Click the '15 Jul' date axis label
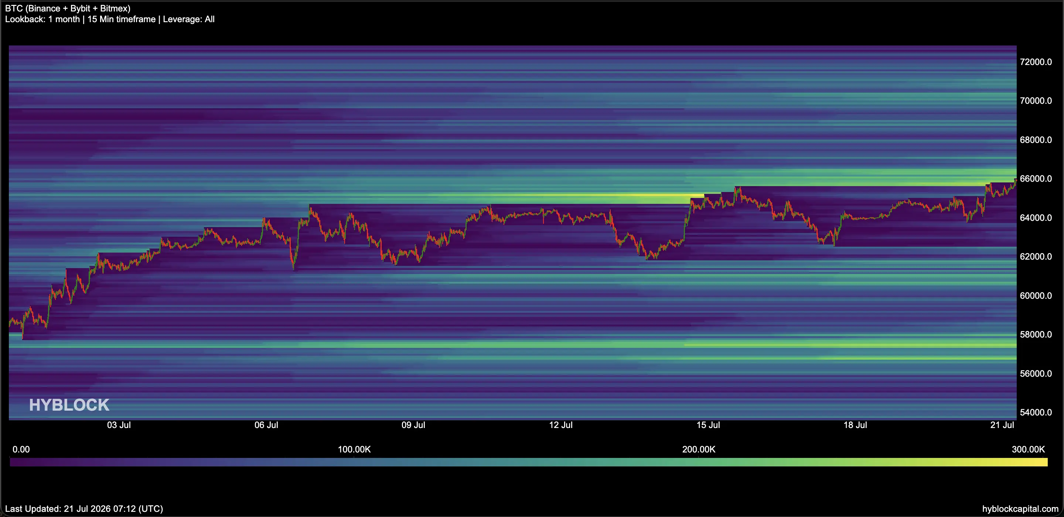This screenshot has height=517, width=1064. point(708,425)
